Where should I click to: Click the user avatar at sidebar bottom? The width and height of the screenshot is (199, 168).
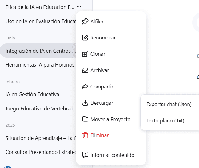[x=8, y=167]
